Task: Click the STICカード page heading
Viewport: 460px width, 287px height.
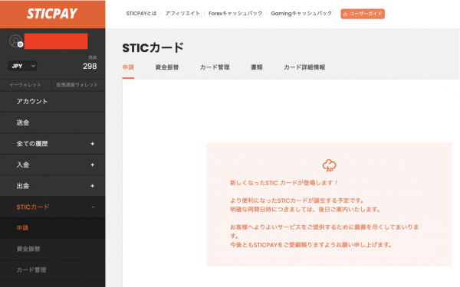Action: pos(153,47)
